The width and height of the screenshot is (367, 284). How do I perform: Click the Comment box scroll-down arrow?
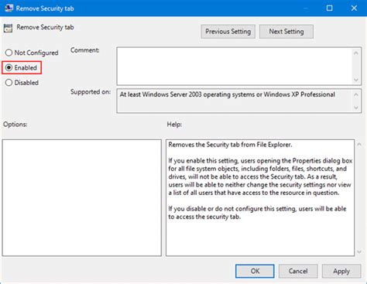click(356, 80)
